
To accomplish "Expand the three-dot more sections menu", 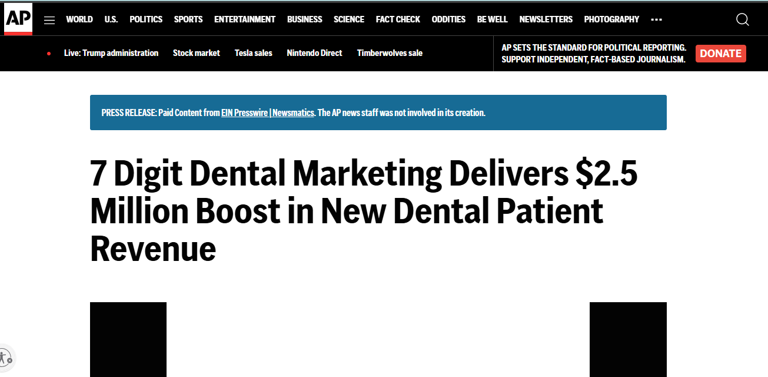I will [656, 19].
